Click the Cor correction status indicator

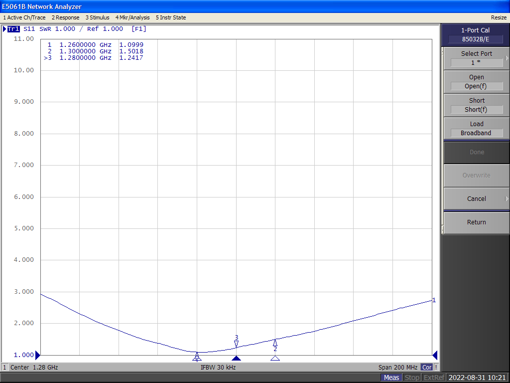tap(427, 368)
